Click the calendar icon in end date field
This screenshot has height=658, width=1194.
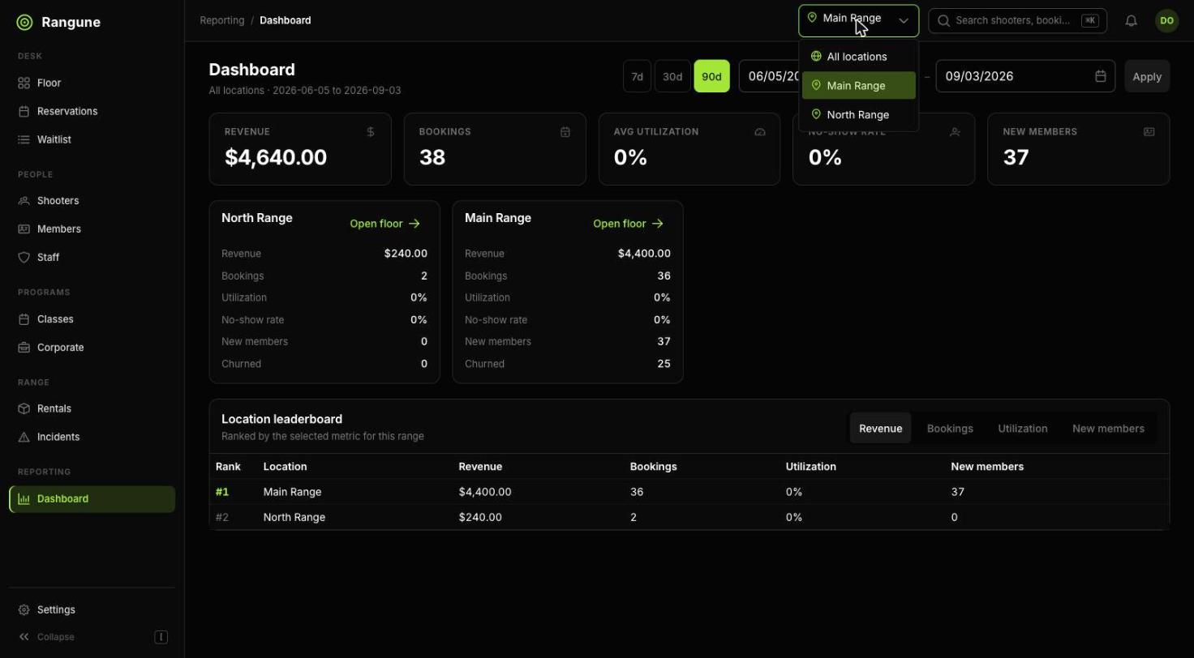point(1101,76)
